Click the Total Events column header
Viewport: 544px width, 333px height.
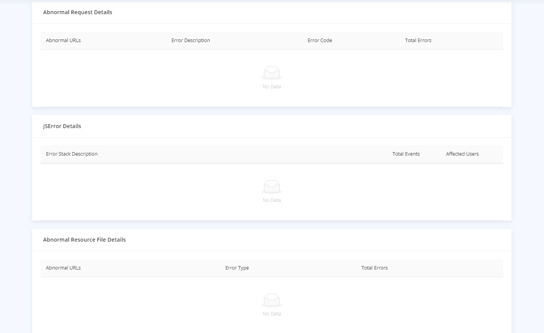click(406, 154)
